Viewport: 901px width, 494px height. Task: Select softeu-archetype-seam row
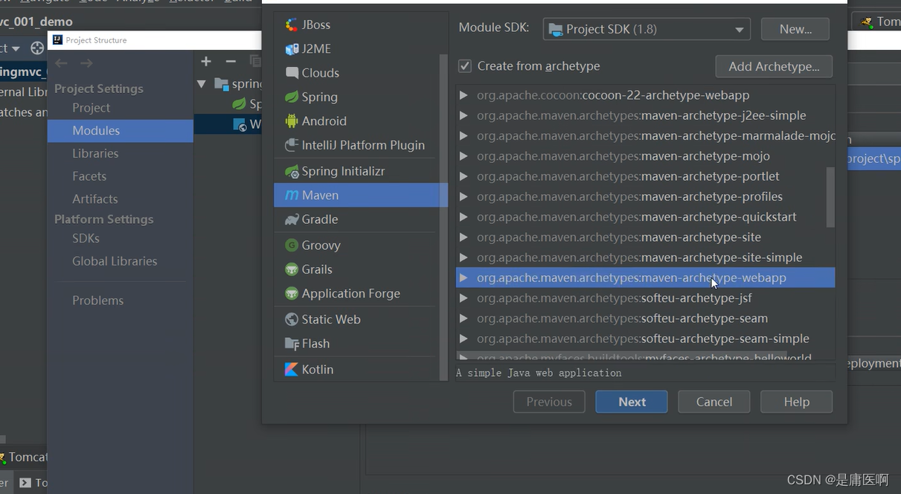point(645,318)
